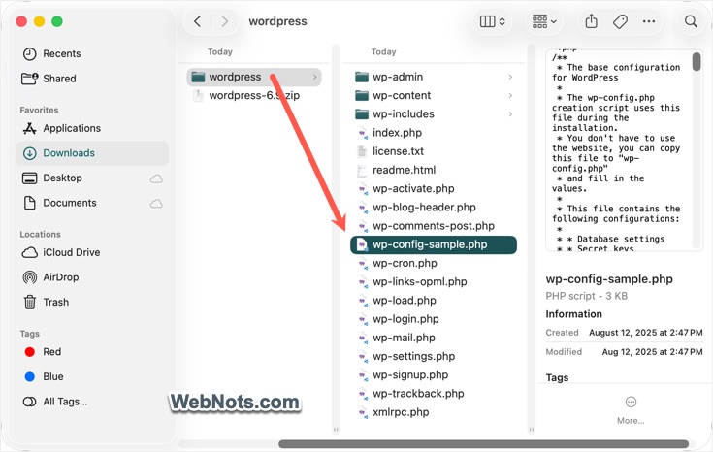Select the Red tag
Viewport: 713px width, 452px height.
click(93, 352)
